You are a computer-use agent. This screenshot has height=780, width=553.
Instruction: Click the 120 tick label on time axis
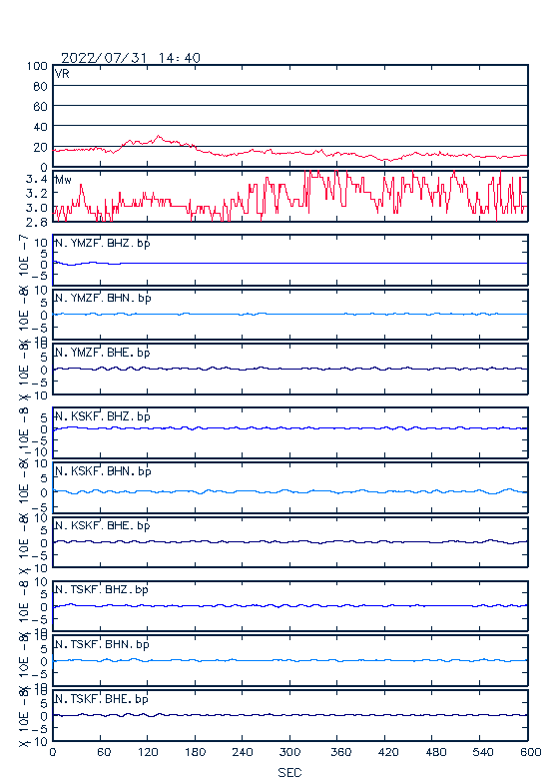click(x=148, y=752)
